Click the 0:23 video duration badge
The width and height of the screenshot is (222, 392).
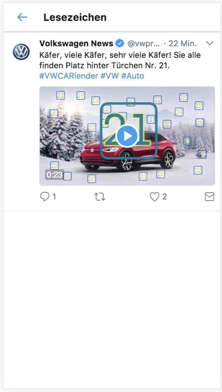[x=54, y=175]
